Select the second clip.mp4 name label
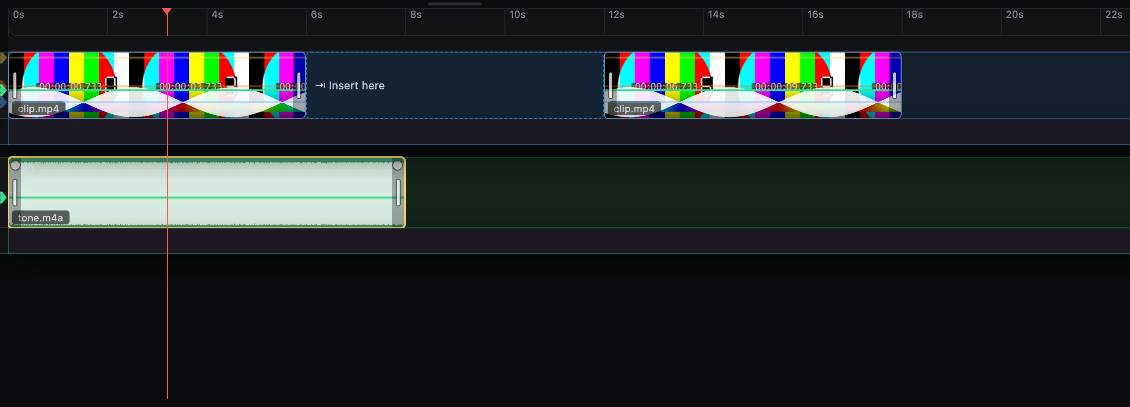1130x407 pixels. (635, 109)
